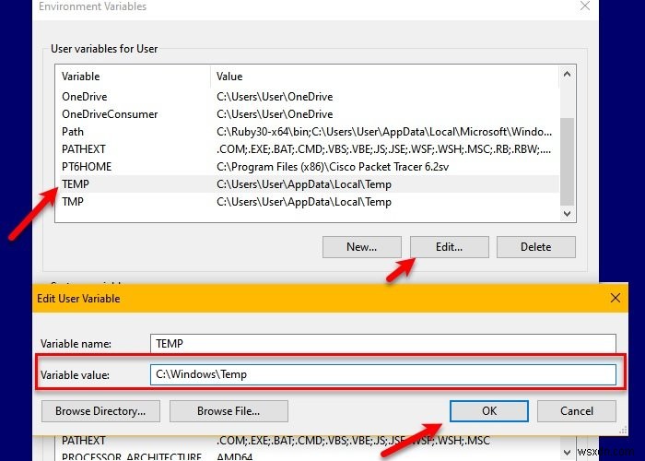Screen dimensions: 645x461
Task: Click the user variables scrollbar thumb
Action: coord(568,161)
